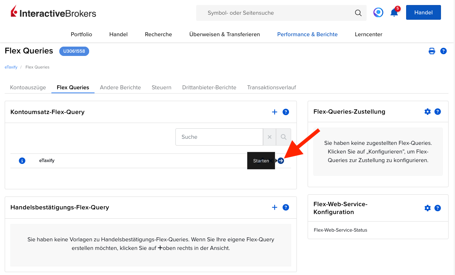Image resolution: width=455 pixels, height=275 pixels.
Task: View eTaxify query info icon
Action: coord(22,161)
